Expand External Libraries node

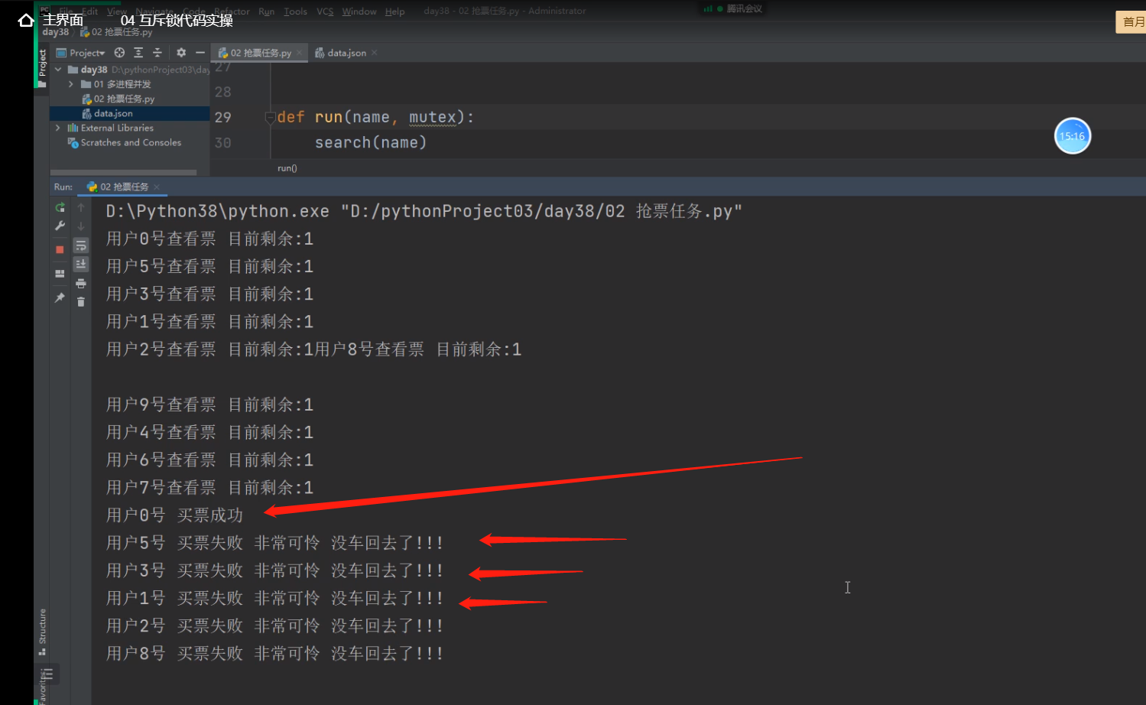tap(58, 128)
